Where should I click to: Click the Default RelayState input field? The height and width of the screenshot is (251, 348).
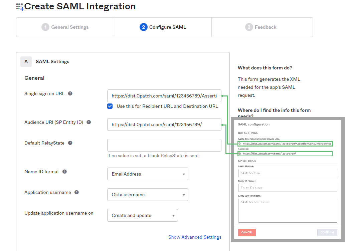click(x=164, y=146)
